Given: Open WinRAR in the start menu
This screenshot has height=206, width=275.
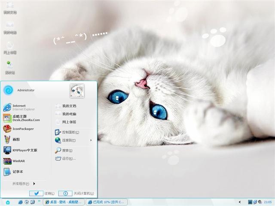Looking at the screenshot, I should (14, 161).
